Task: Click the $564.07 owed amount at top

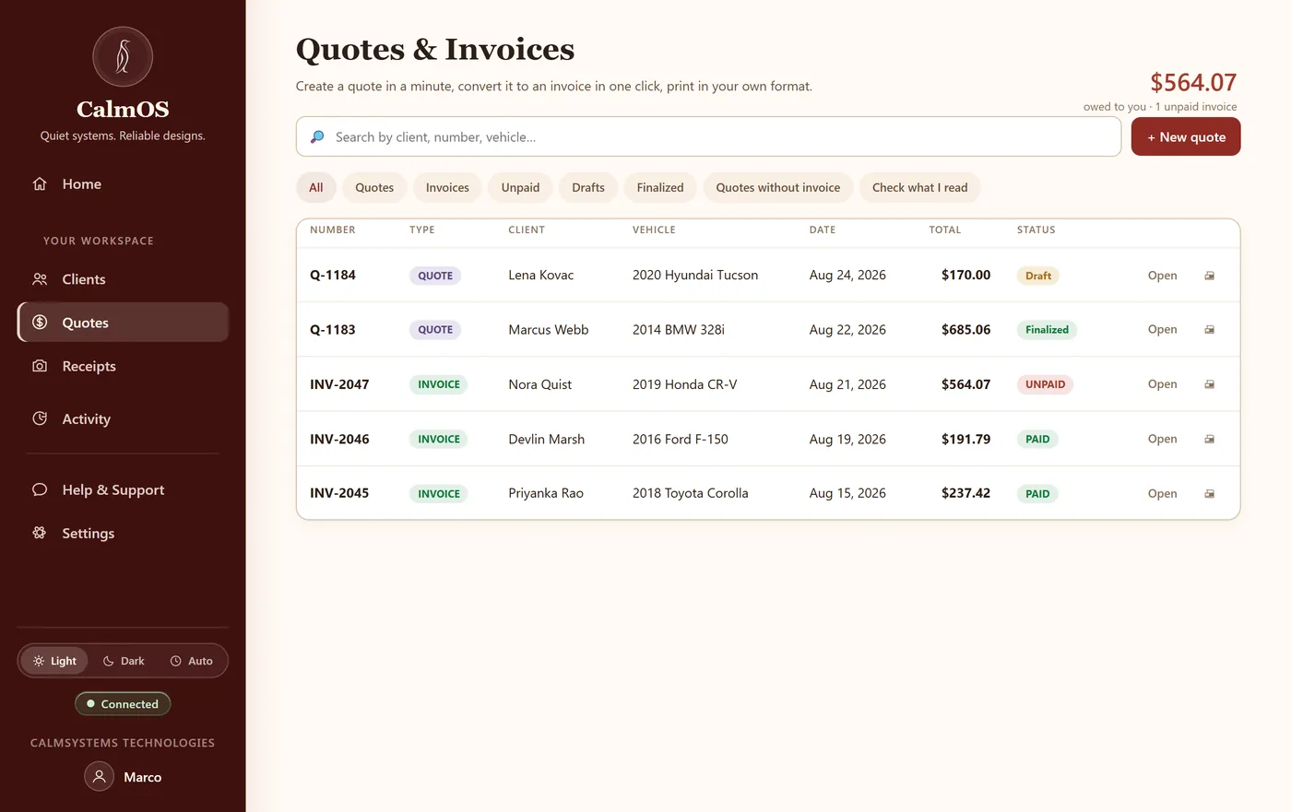Action: (x=1193, y=82)
